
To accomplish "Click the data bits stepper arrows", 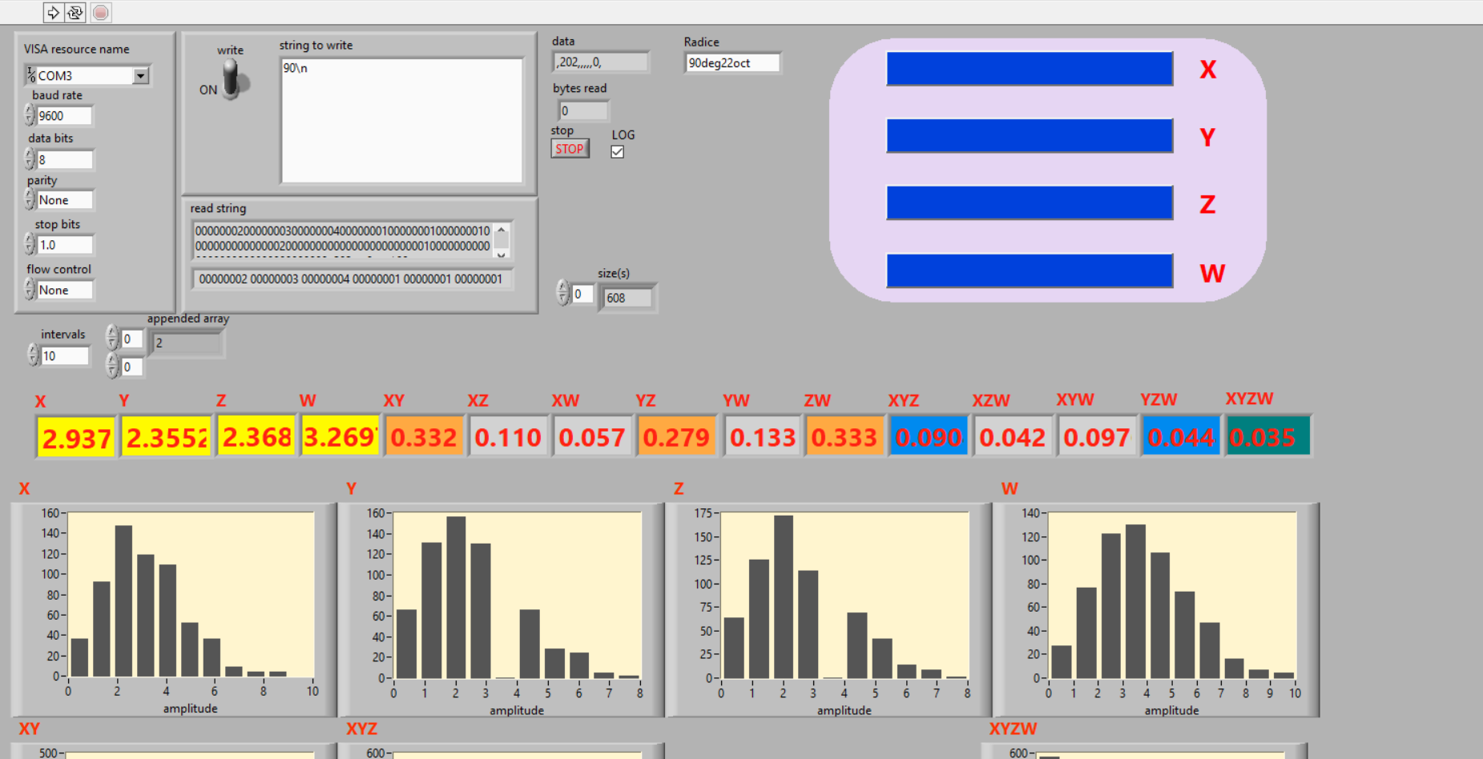I will tap(30, 159).
